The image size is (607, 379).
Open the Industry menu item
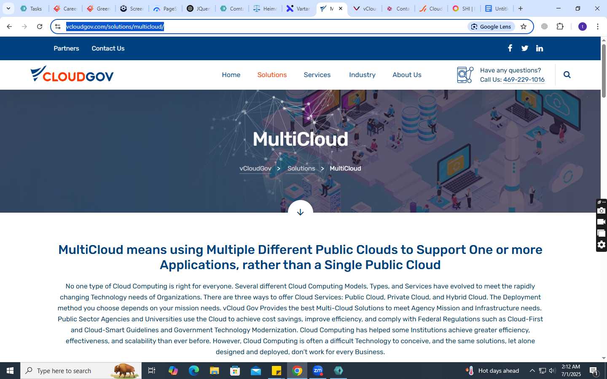[362, 75]
